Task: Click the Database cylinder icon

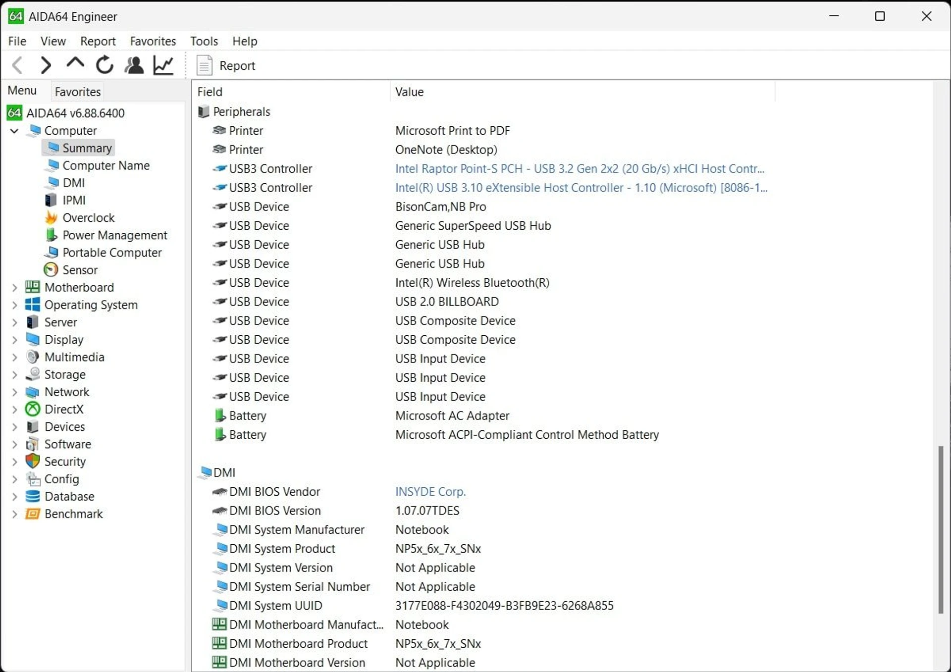Action: pos(33,497)
